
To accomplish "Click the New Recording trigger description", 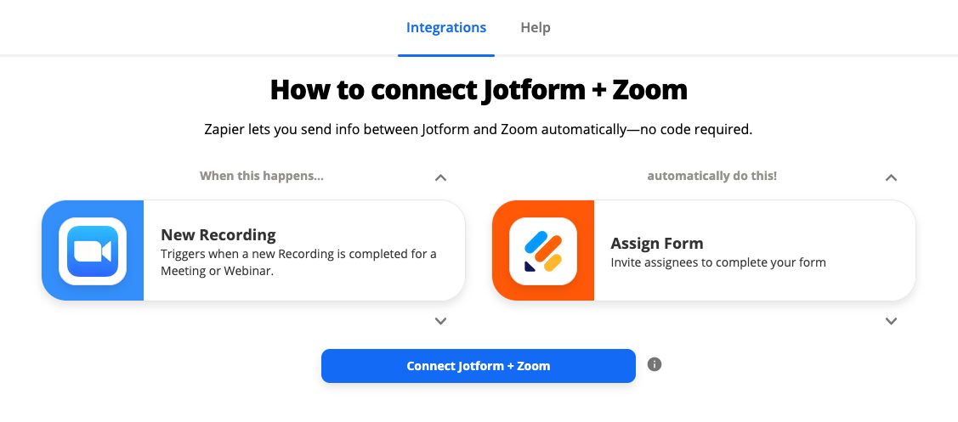I will 298,262.
